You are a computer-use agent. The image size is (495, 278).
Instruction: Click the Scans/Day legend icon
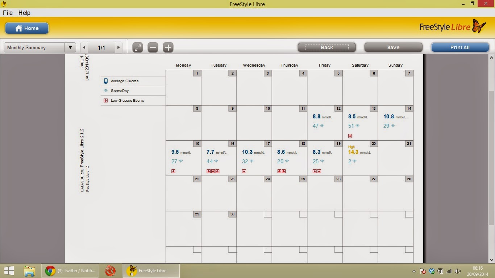[106, 91]
